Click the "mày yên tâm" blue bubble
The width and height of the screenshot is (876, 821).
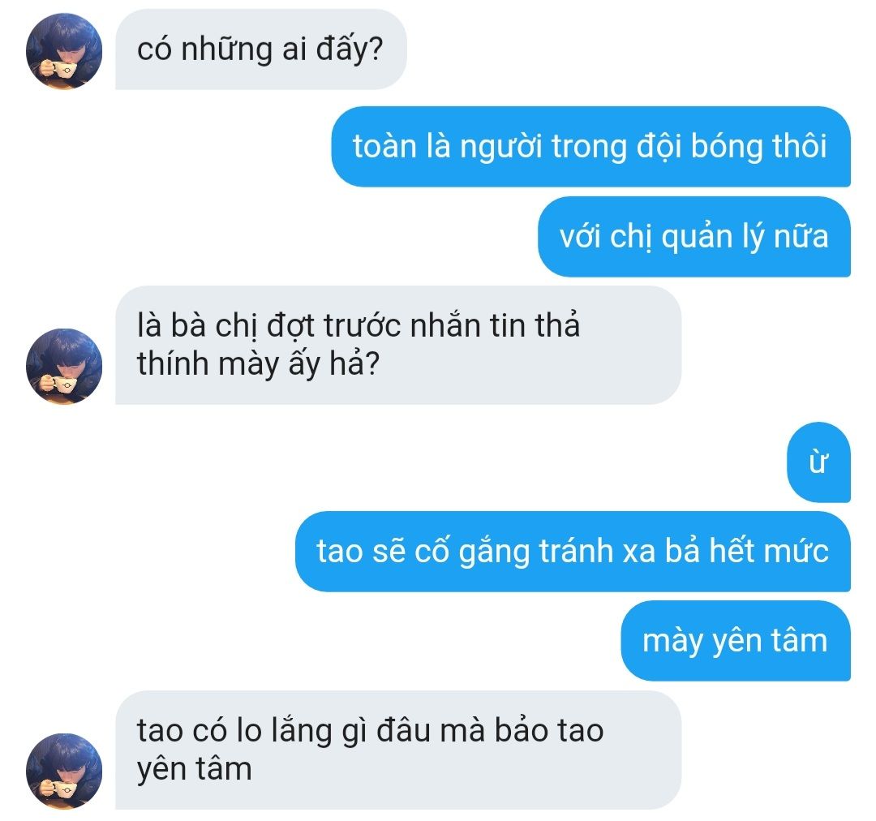(736, 641)
